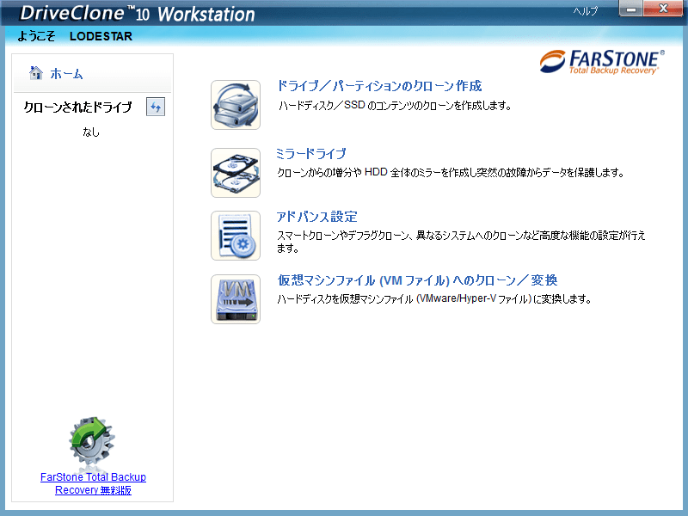Click the Mirror Drive stacked disks icon

pos(236,173)
